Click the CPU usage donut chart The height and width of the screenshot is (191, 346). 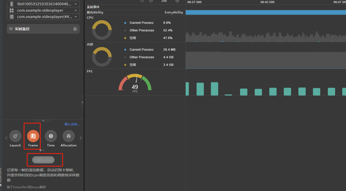(102, 30)
